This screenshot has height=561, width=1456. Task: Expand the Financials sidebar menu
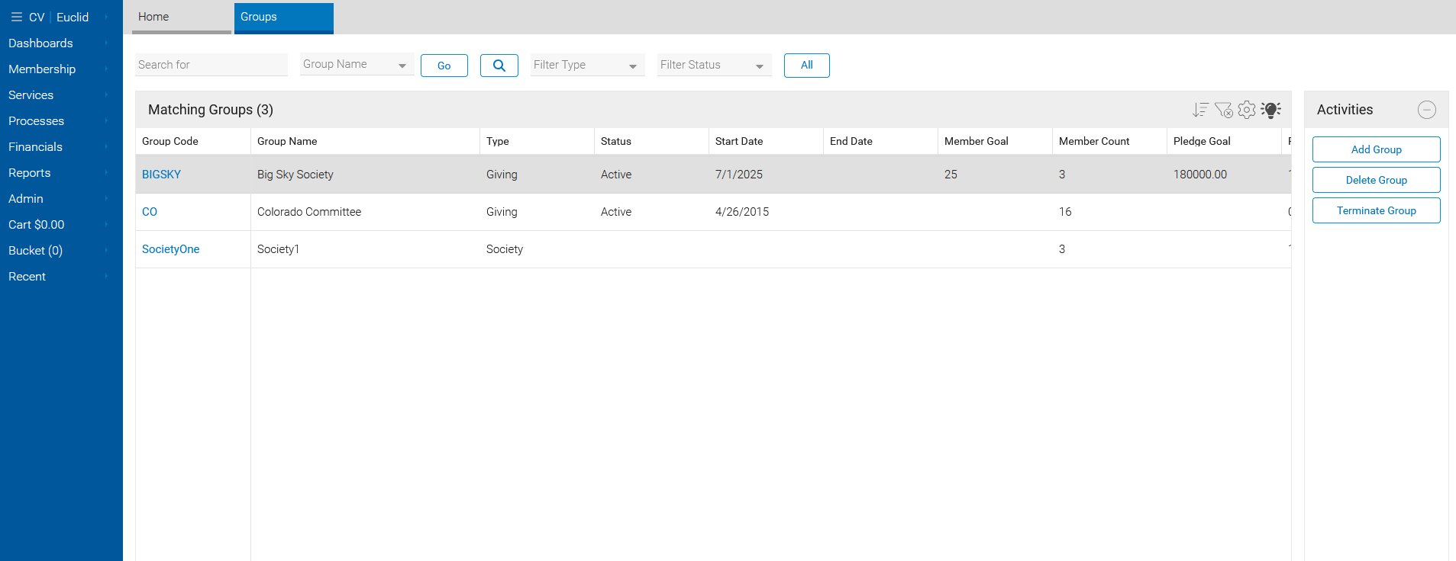(61, 147)
